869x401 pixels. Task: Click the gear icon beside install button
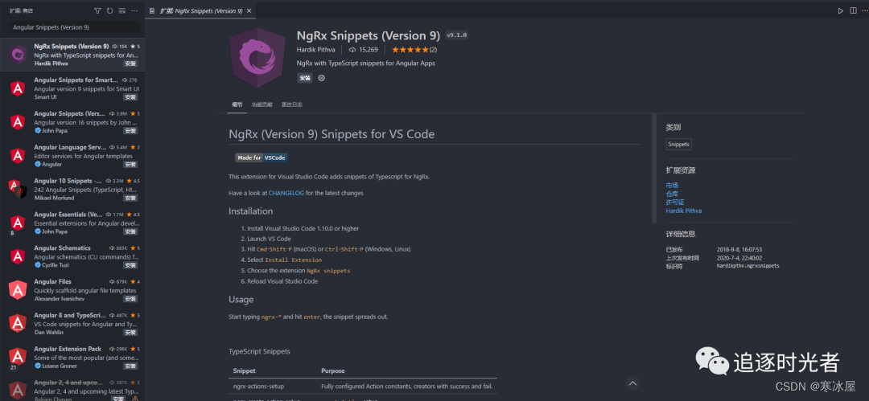(x=321, y=78)
